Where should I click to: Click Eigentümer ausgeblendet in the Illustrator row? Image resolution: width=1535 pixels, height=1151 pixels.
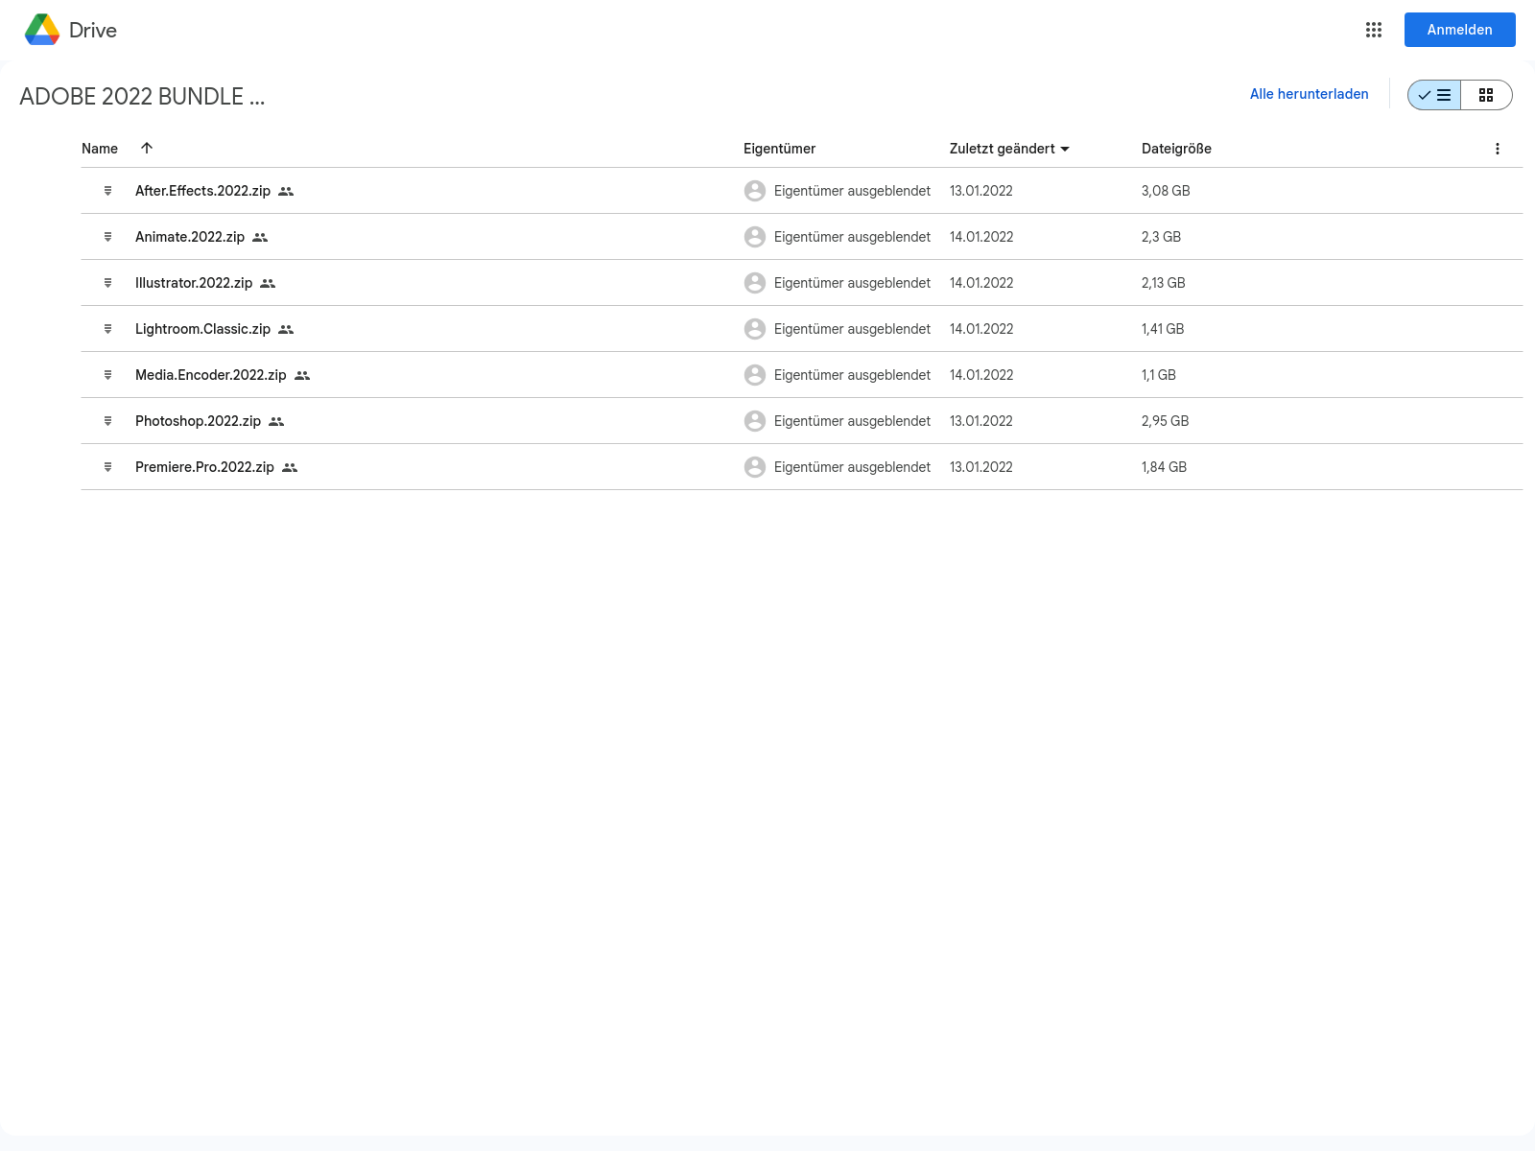(852, 283)
